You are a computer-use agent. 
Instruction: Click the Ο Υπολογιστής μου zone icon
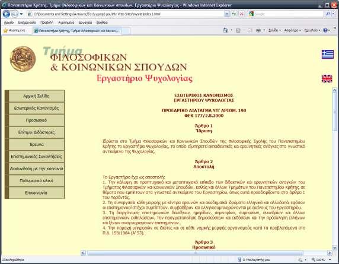coord(239,259)
